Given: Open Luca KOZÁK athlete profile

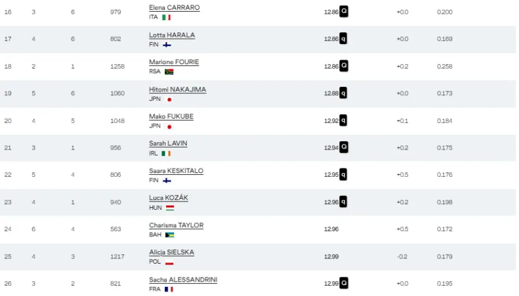Looking at the screenshot, I should pyautogui.click(x=169, y=198).
